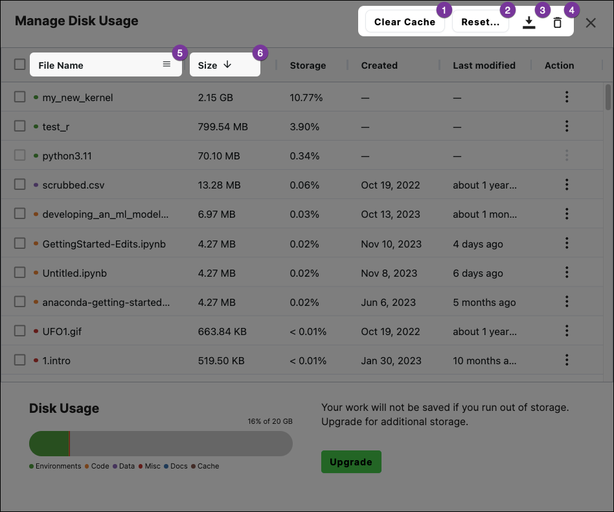Close the Manage Disk Usage dialog

tap(591, 23)
